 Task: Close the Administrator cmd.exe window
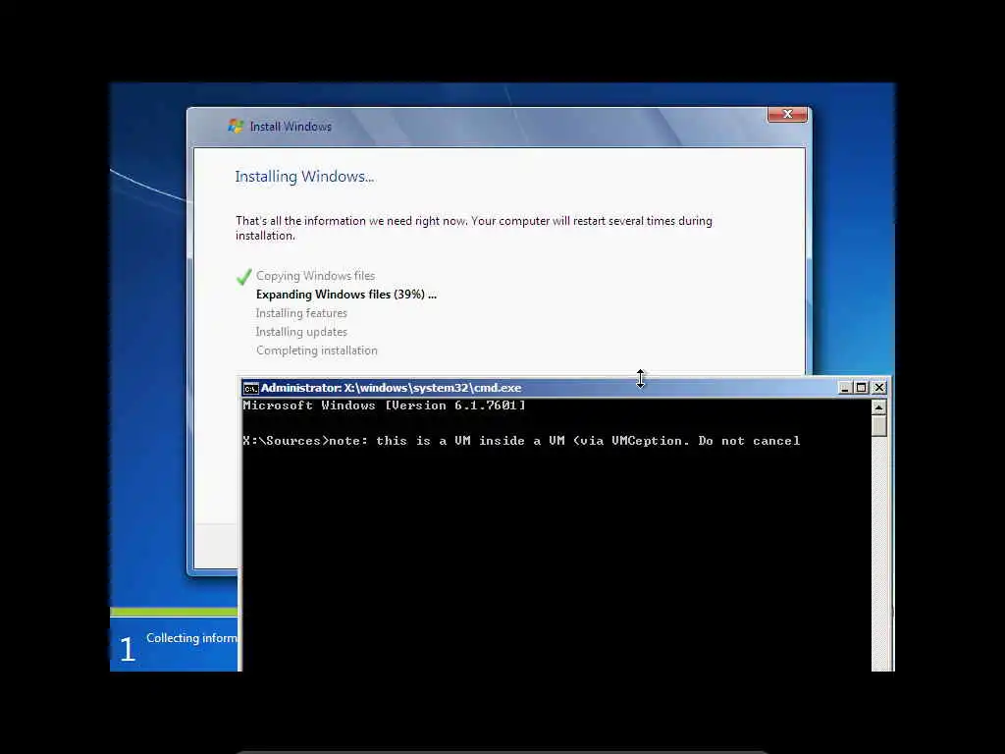click(x=879, y=387)
